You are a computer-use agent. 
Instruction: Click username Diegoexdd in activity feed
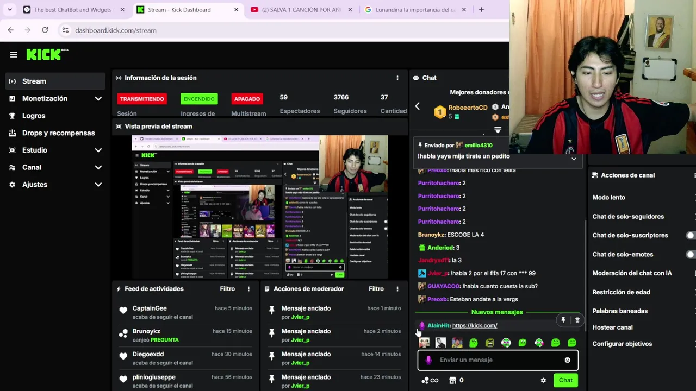148,354
